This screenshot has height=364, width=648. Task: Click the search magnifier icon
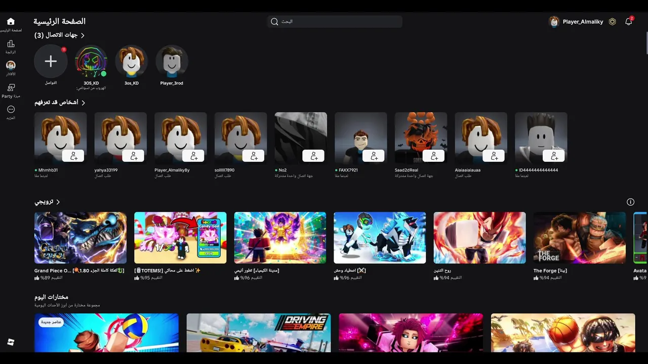point(274,22)
